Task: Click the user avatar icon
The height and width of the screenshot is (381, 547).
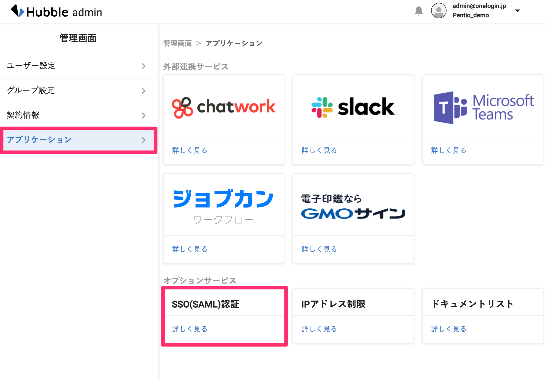Action: 439,11
